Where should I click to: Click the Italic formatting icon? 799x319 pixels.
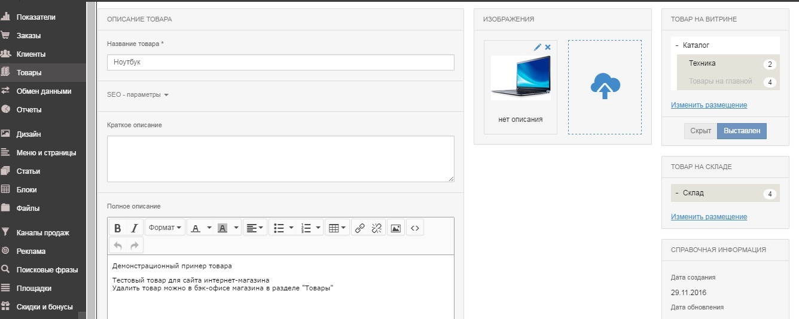pos(135,228)
